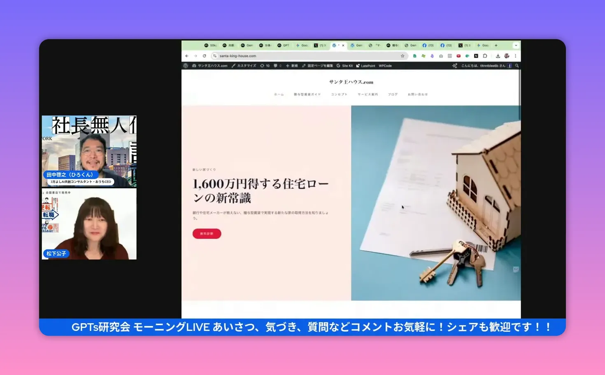The width and height of the screenshot is (605, 375).
Task: Open the browser extensions puzzle icon
Action: point(485,56)
